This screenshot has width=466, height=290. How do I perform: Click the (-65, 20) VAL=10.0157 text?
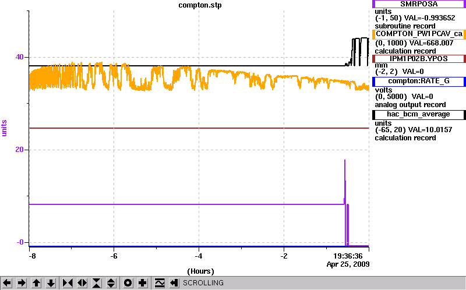[414, 129]
